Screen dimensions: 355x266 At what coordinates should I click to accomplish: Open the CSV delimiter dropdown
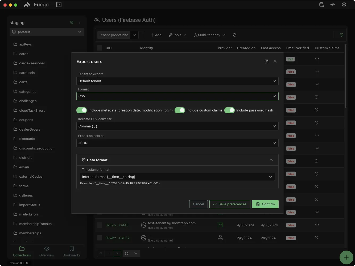pyautogui.click(x=177, y=126)
